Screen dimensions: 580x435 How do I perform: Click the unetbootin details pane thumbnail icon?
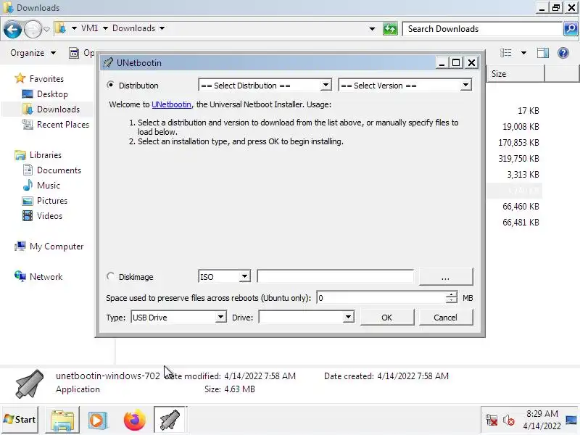click(x=29, y=384)
